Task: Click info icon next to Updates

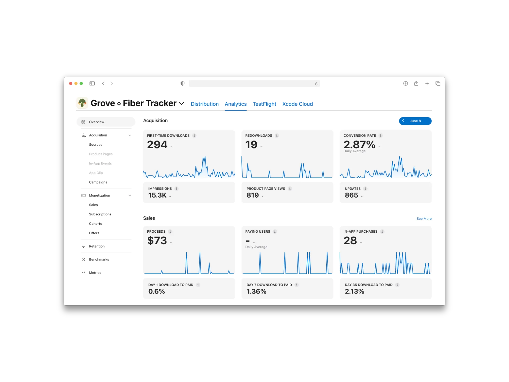Action: [365, 189]
